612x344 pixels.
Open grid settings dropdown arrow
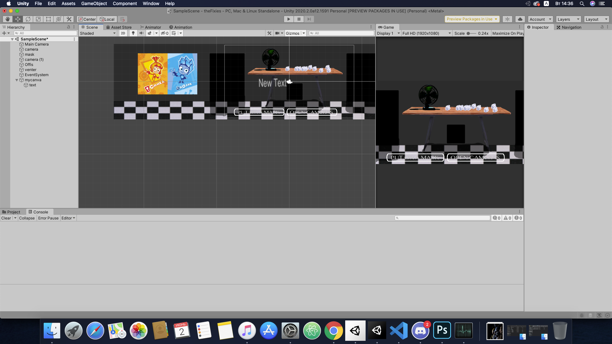[181, 33]
